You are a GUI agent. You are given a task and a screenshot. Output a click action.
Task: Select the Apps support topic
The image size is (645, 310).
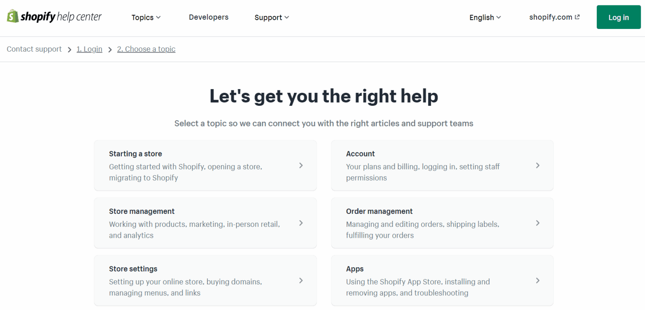(442, 281)
